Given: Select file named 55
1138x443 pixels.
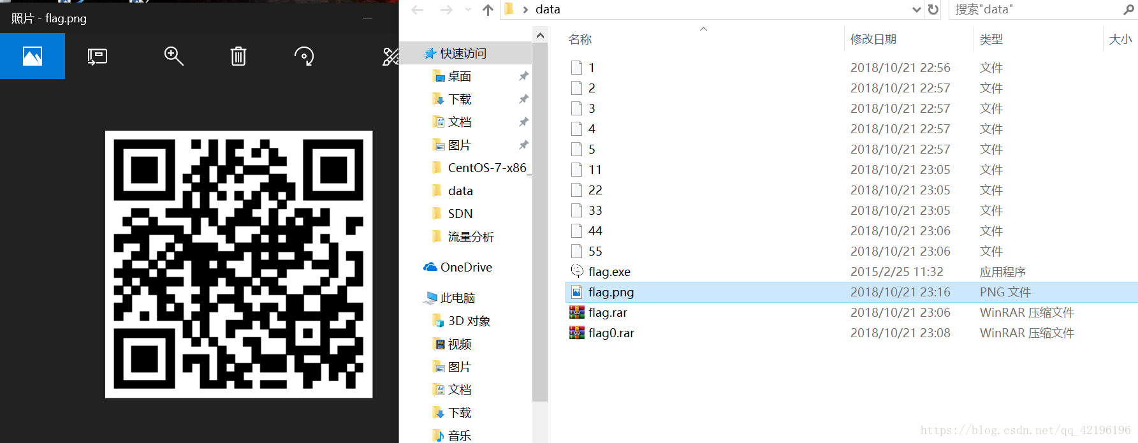Looking at the screenshot, I should click(x=595, y=251).
